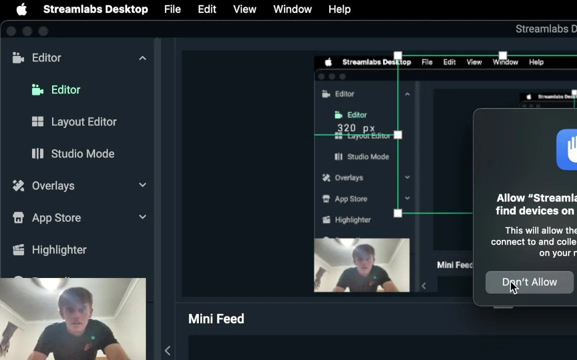Open Layout Editor from the sidebar

click(84, 121)
